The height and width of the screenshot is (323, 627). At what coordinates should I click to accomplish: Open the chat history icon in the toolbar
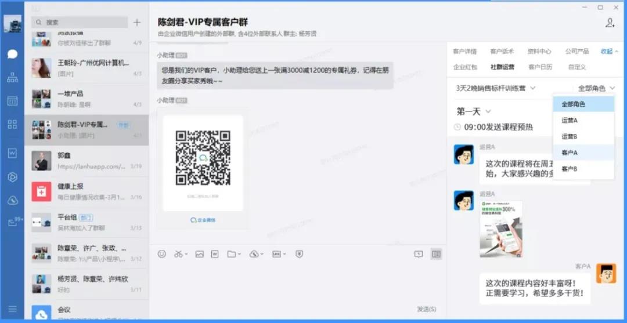(x=419, y=254)
